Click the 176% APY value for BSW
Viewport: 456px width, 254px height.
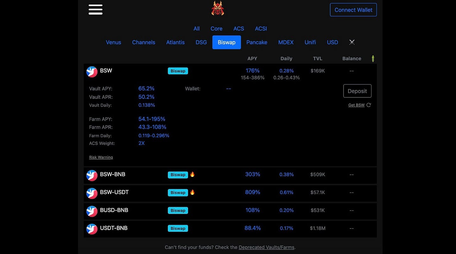coord(252,71)
